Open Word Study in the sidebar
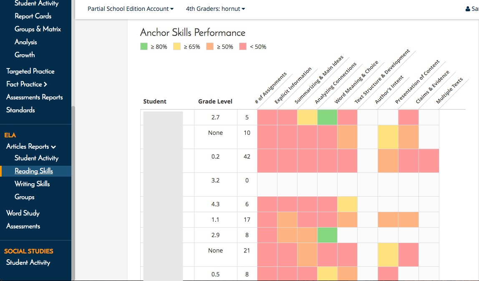Viewport: 479px width, 281px height. point(23,213)
